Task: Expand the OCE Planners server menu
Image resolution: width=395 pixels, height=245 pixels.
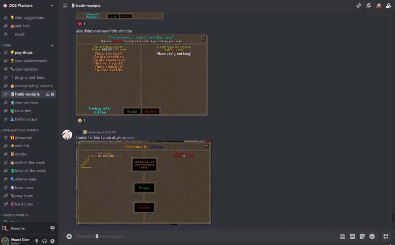Action: coord(52,6)
